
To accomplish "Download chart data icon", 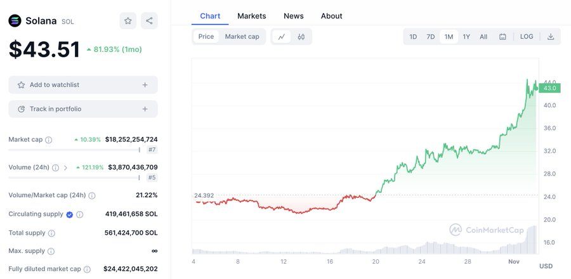I will point(551,37).
